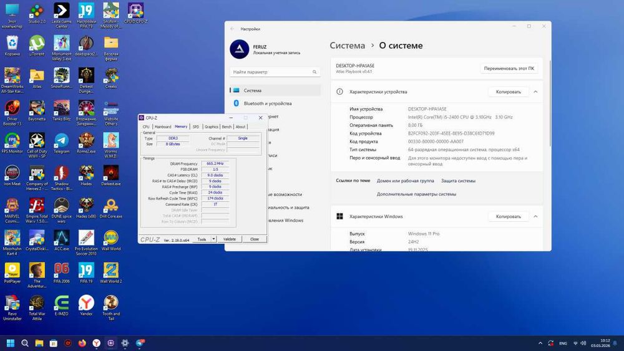Open the Driver Booster 13 shortcut
This screenshot has height=351, width=624.
tap(12, 113)
